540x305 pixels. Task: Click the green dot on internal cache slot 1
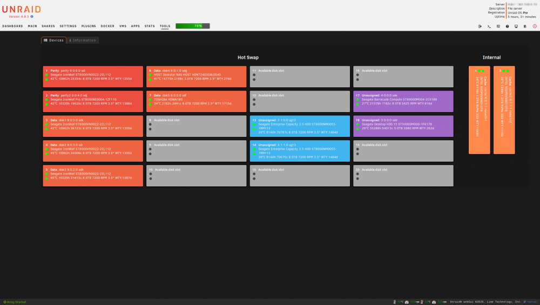click(479, 71)
